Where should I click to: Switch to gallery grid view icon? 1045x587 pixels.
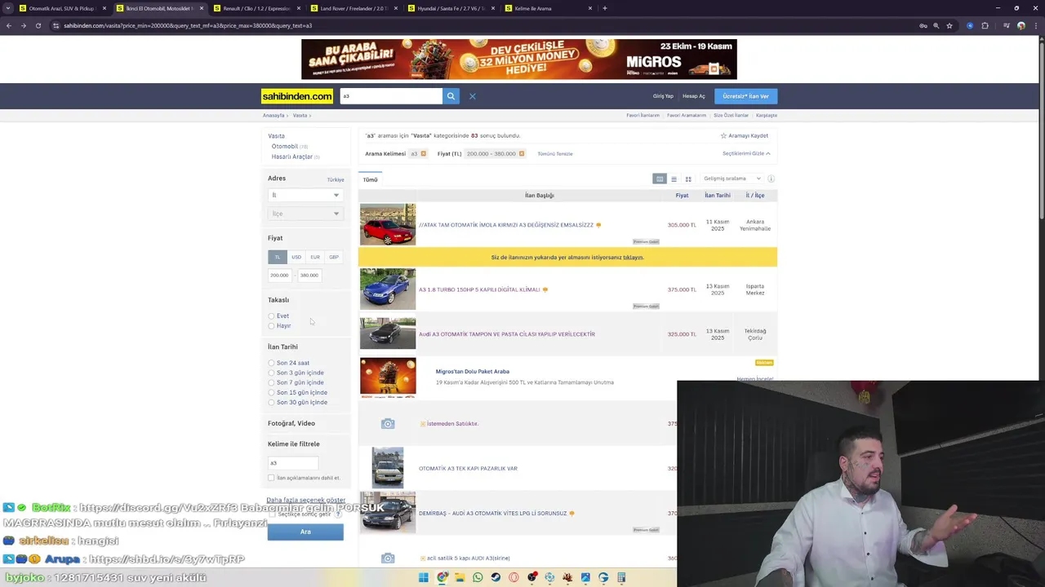(x=688, y=179)
